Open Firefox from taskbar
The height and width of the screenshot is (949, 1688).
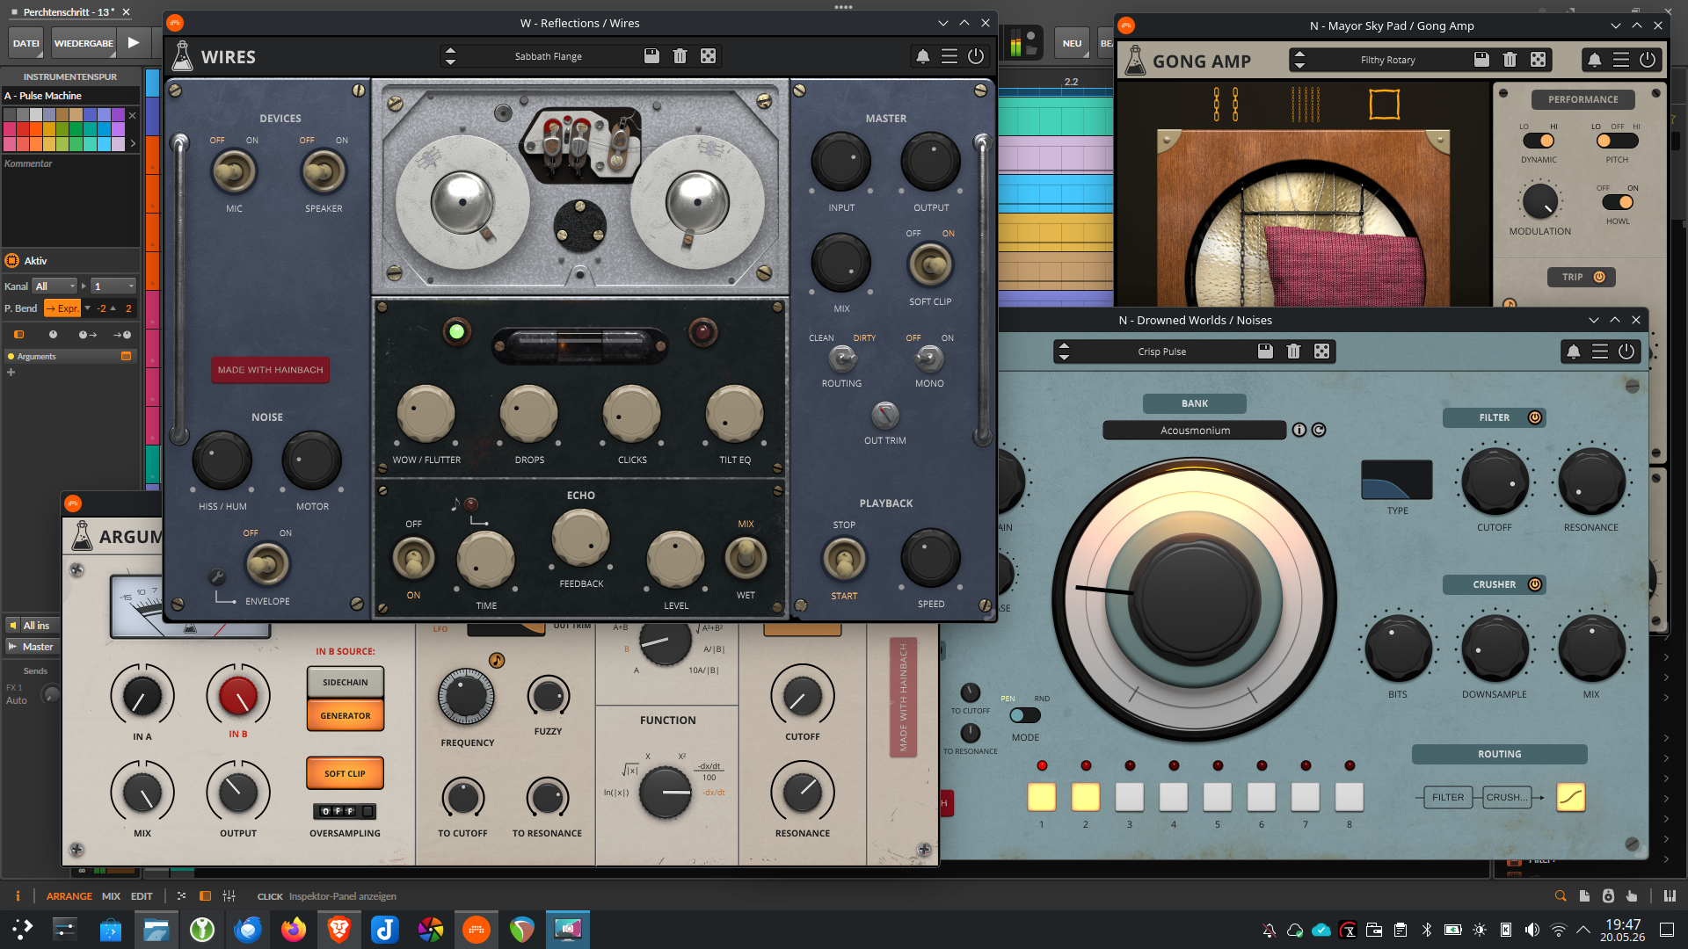294,929
